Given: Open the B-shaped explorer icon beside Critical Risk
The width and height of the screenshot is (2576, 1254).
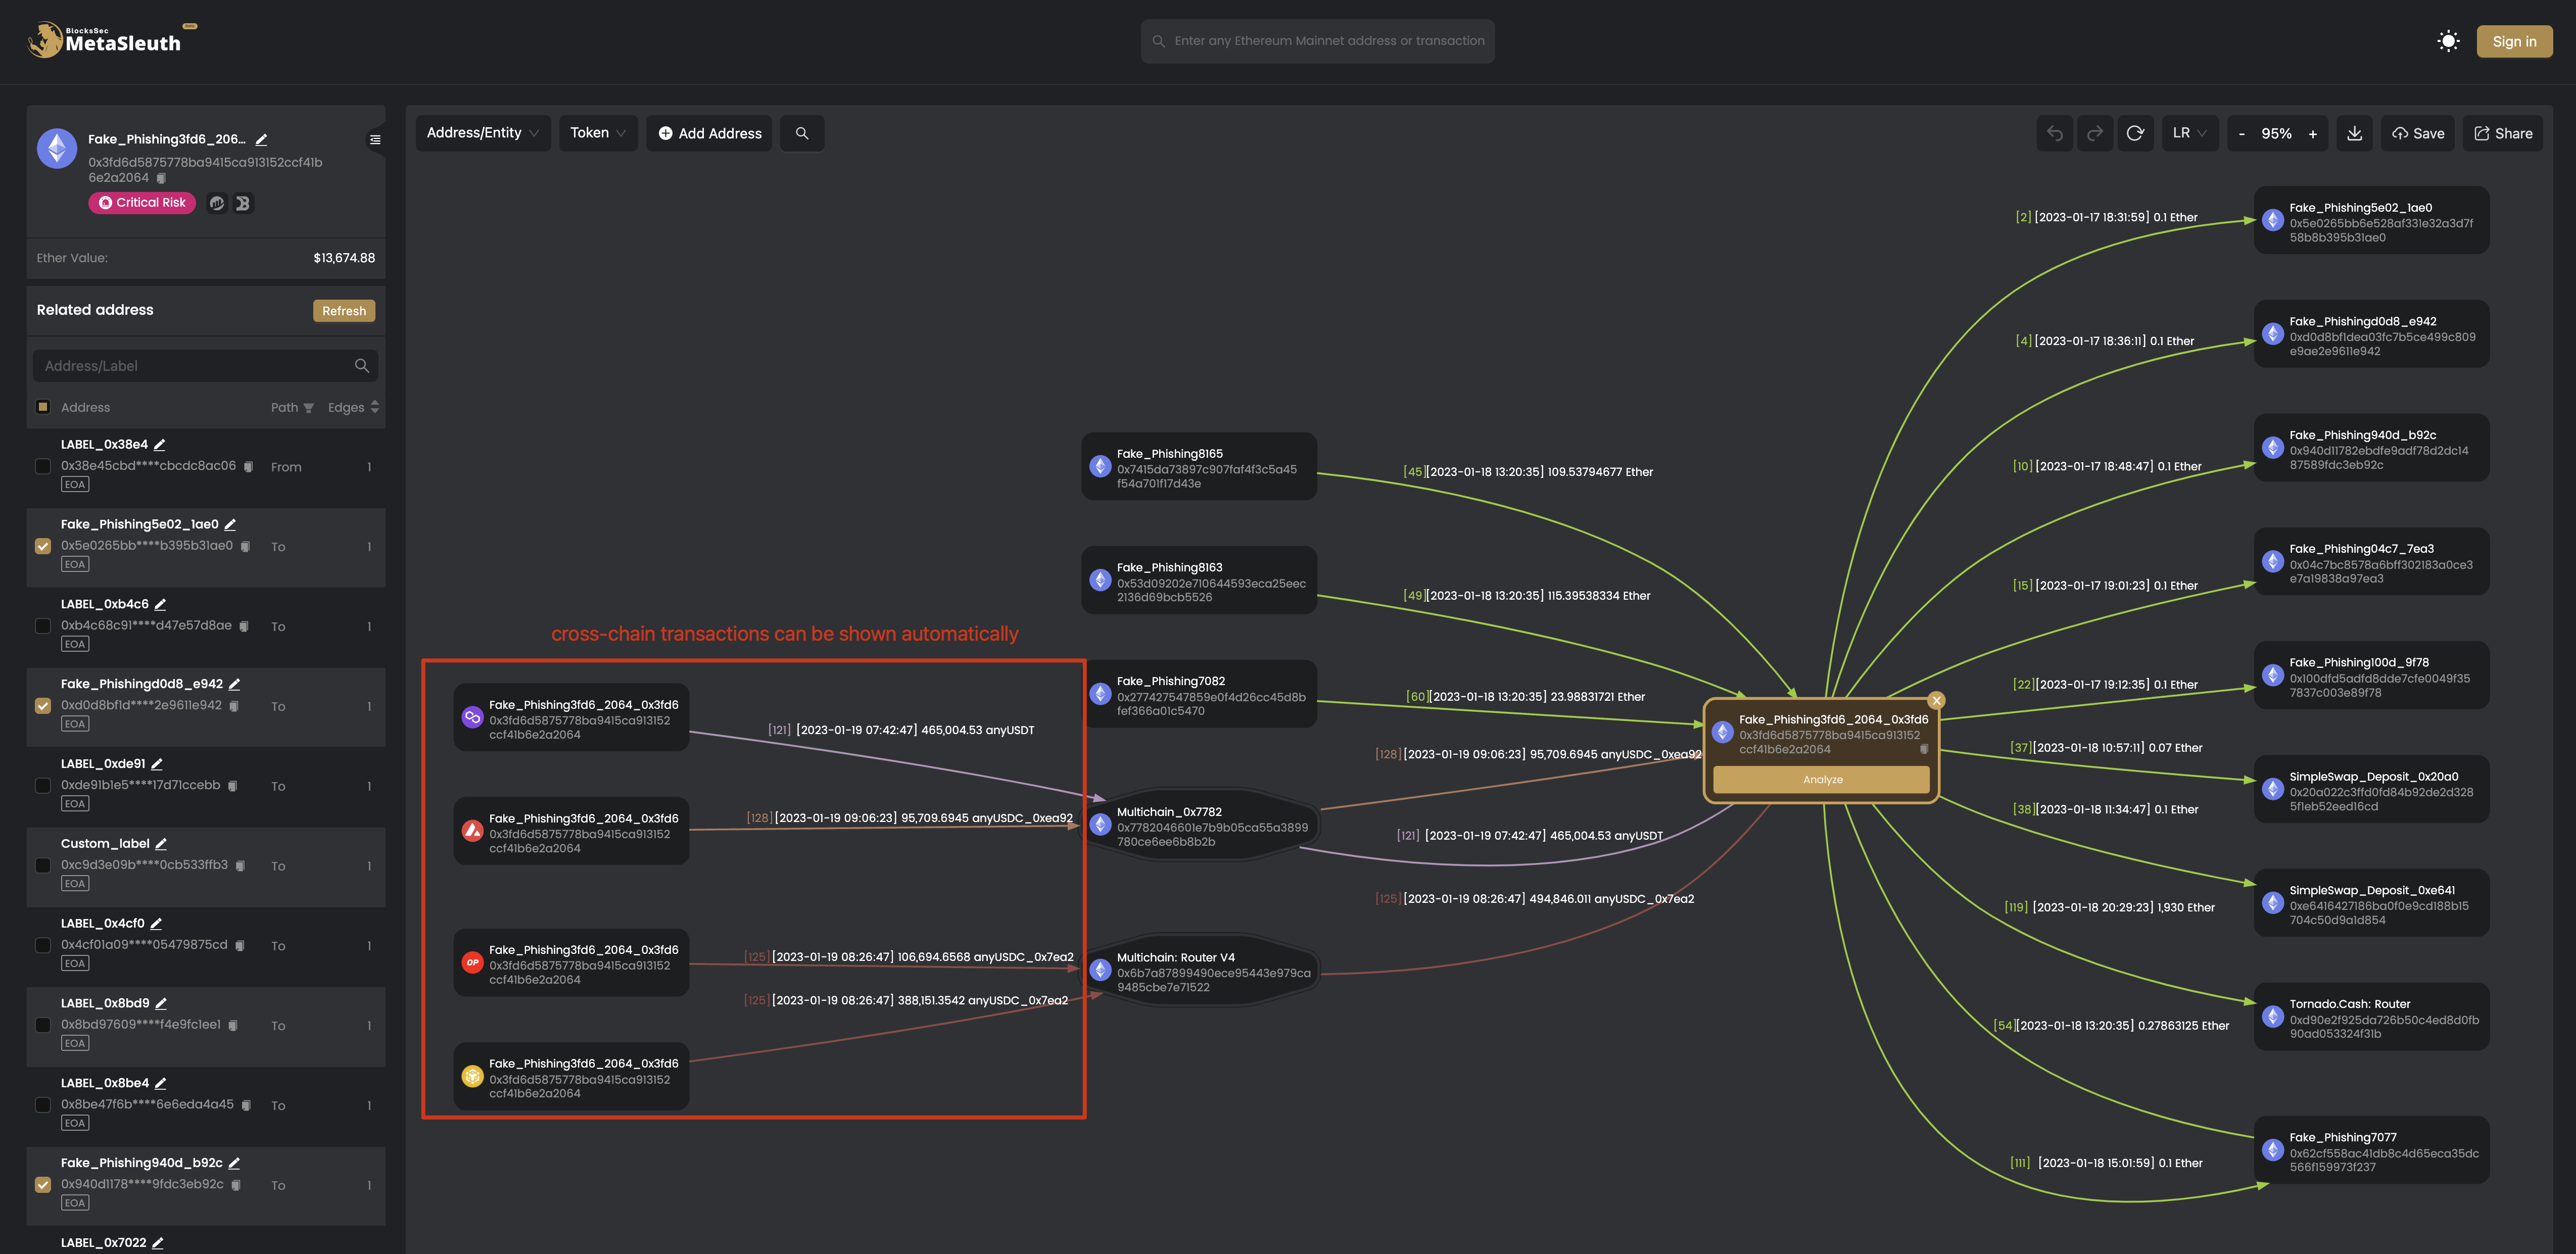Looking at the screenshot, I should [x=243, y=203].
